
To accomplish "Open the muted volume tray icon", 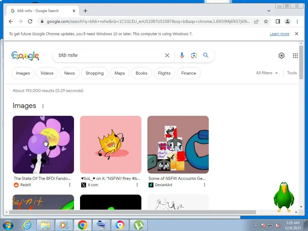I will [278, 225].
